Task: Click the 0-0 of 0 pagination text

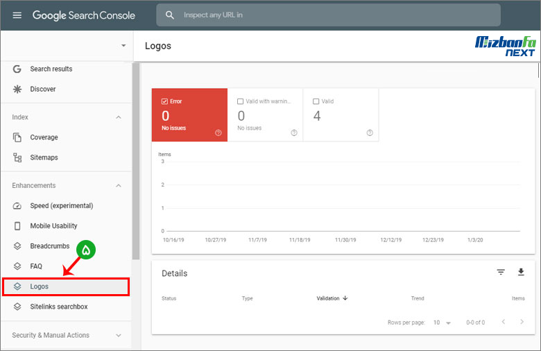Action: point(475,323)
